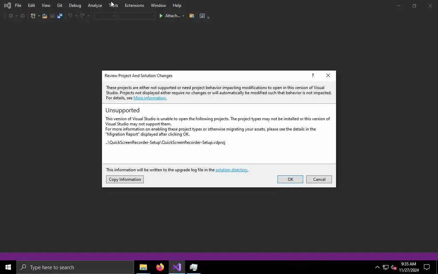Expand the Redo history dropdown arrow

coord(88,16)
